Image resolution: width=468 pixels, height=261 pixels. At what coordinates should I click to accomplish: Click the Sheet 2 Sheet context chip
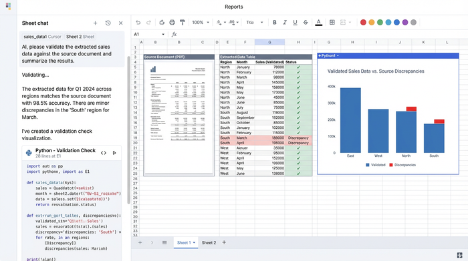[x=80, y=37]
